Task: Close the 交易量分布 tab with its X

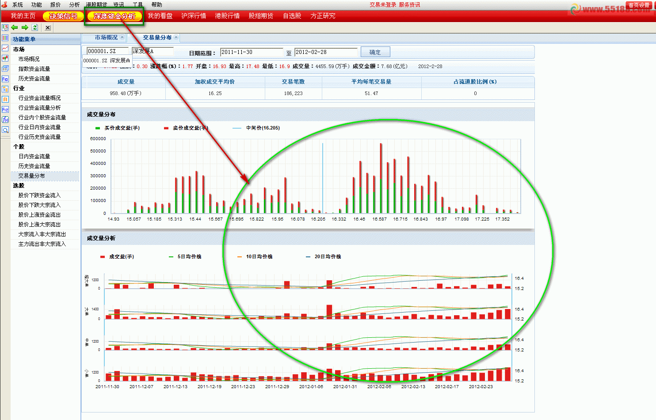Action: [x=176, y=37]
